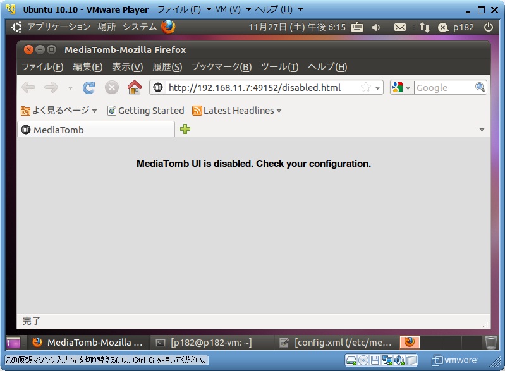Go to Firefox home page icon
Viewport: 505px width, 371px height.
coord(135,87)
